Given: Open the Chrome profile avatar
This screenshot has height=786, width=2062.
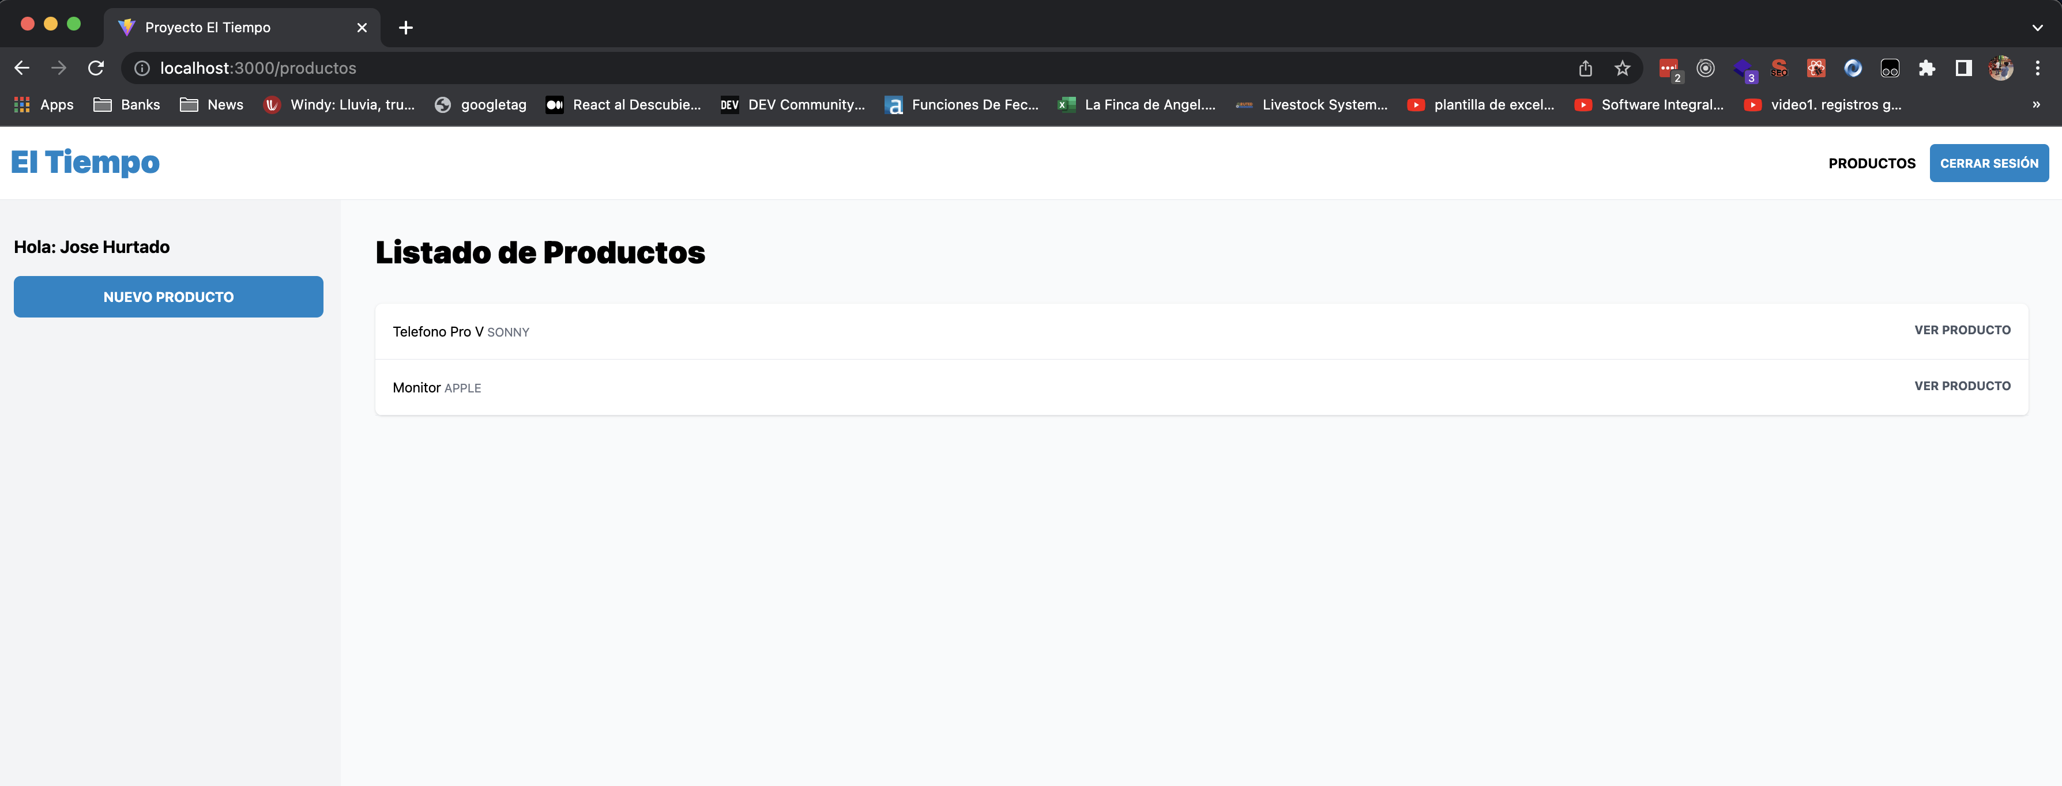Looking at the screenshot, I should (x=2001, y=68).
